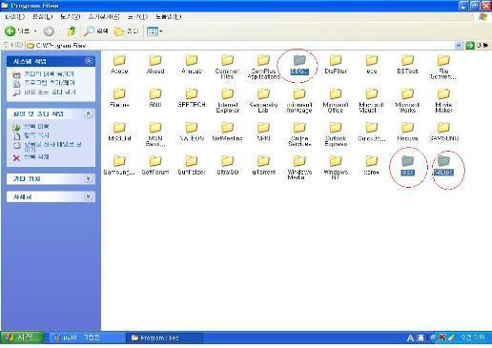The width and height of the screenshot is (492, 348).
Task: Click the greyed Forward arrow button
Action: coord(49,31)
